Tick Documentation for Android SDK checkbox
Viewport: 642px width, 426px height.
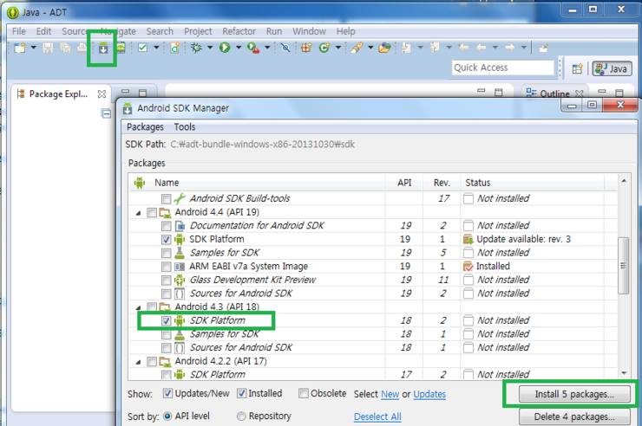tap(167, 226)
